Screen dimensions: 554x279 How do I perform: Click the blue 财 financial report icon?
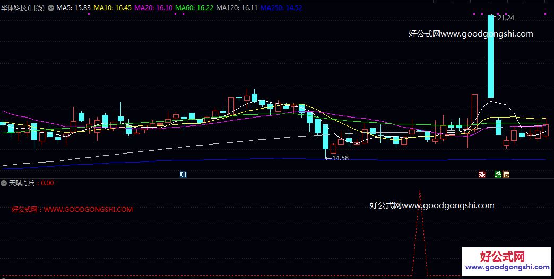(x=183, y=174)
